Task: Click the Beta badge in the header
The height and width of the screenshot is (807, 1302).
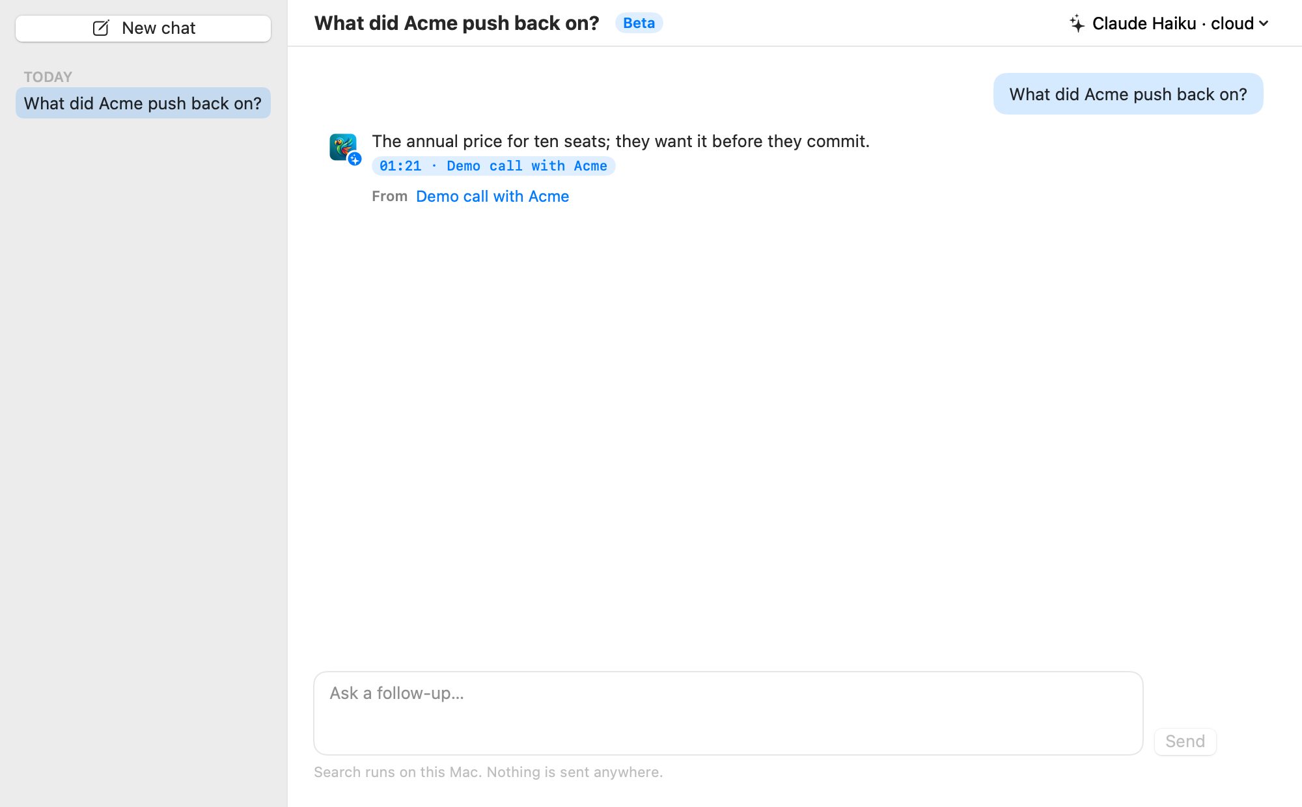Action: click(639, 23)
